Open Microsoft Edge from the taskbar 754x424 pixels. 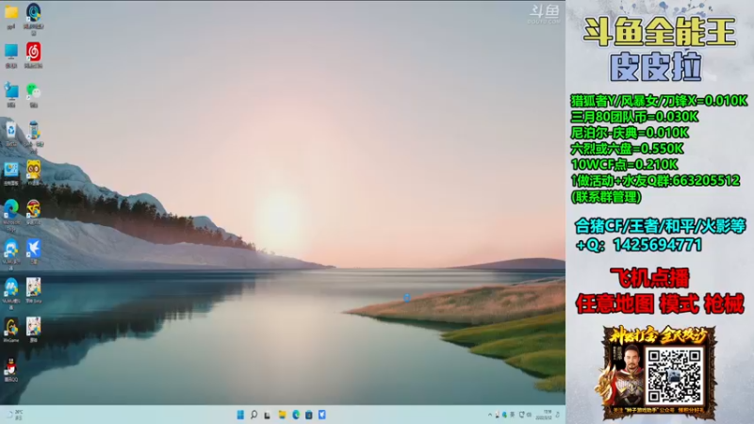pos(295,415)
